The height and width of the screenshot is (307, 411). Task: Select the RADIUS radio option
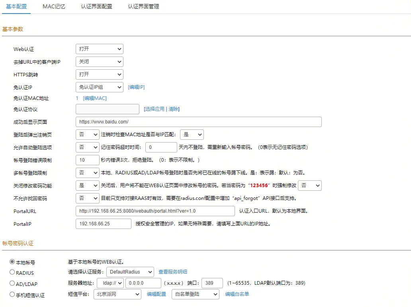point(12,272)
